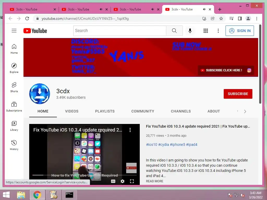Mute the third 3cdx tab audio icon
Image resolution: width=267 pixels, height=200 pixels.
click(153, 9)
